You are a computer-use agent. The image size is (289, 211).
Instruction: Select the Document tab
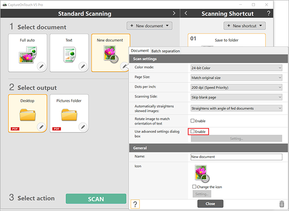pos(140,51)
